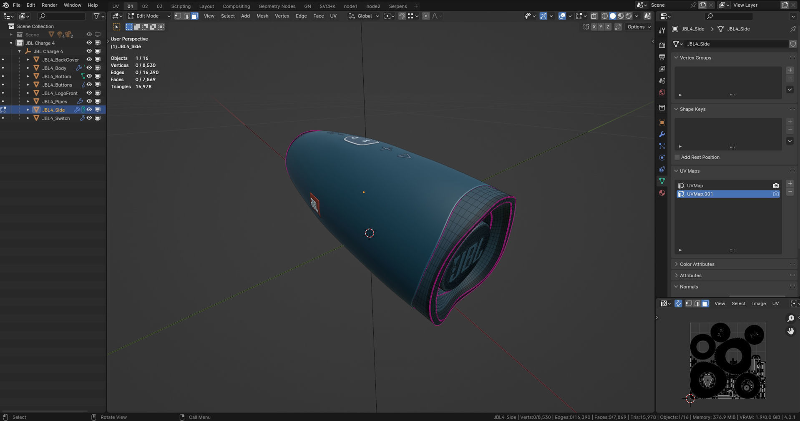Open the Mesh menu

(x=262, y=16)
